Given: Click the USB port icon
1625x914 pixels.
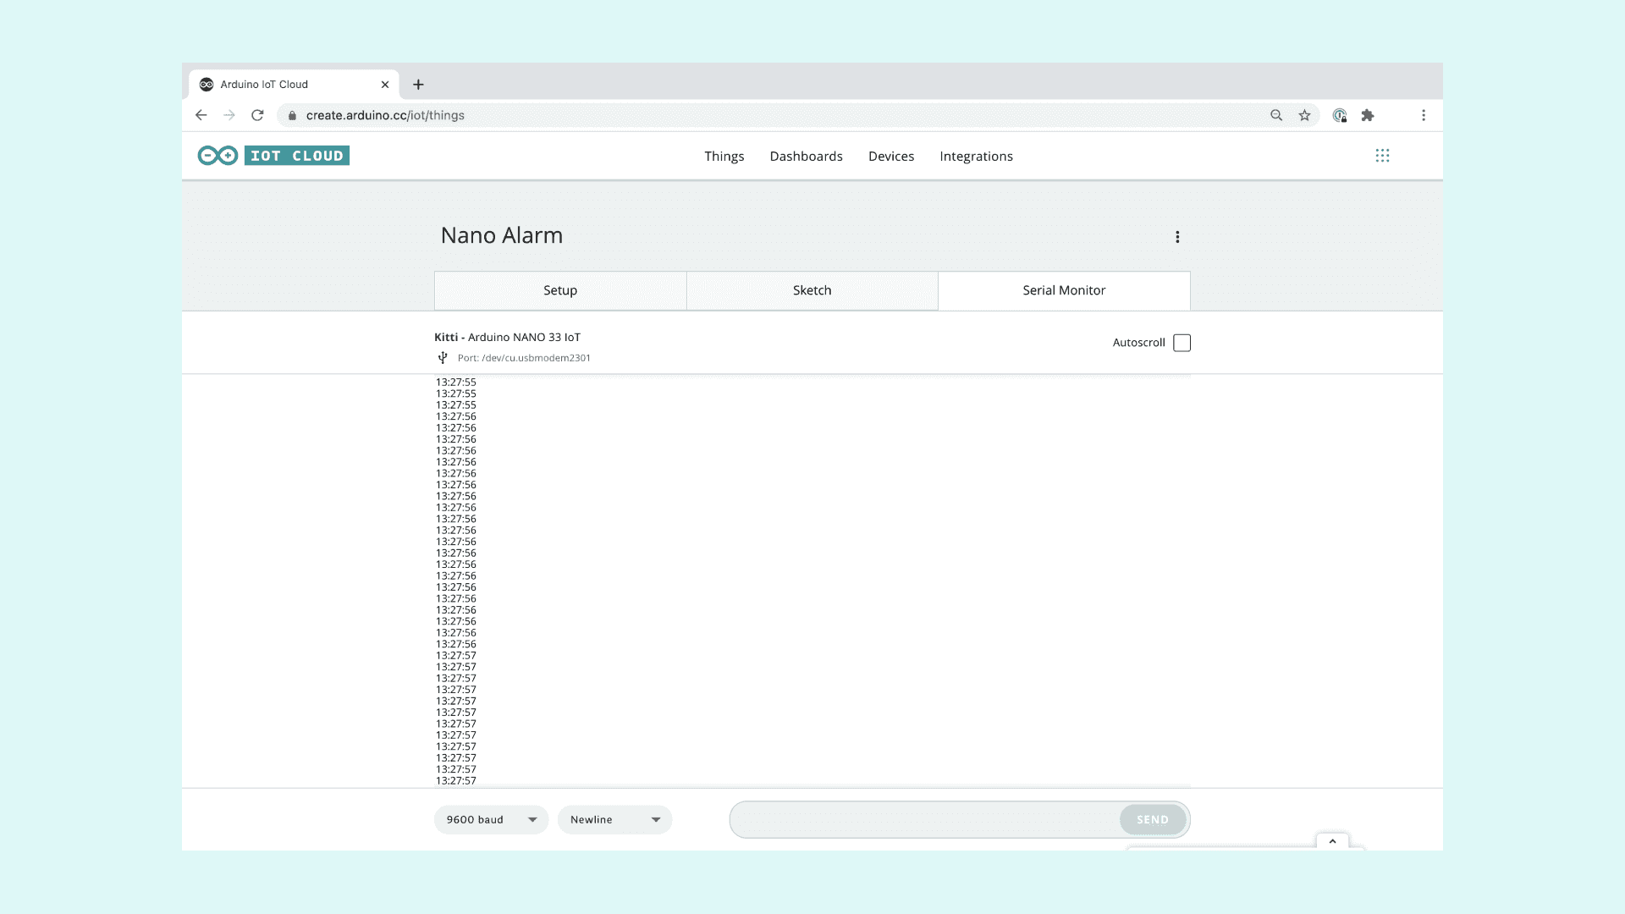Looking at the screenshot, I should point(443,358).
